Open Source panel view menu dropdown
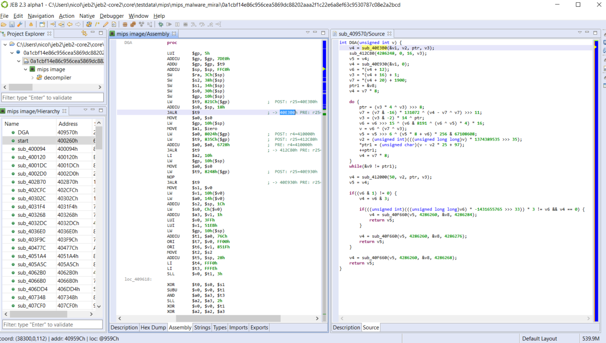The width and height of the screenshot is (606, 343). [x=580, y=32]
